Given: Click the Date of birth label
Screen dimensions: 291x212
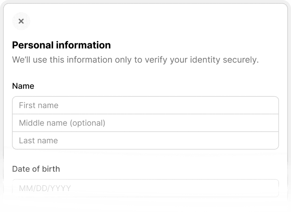Looking at the screenshot, I should click(x=36, y=169).
